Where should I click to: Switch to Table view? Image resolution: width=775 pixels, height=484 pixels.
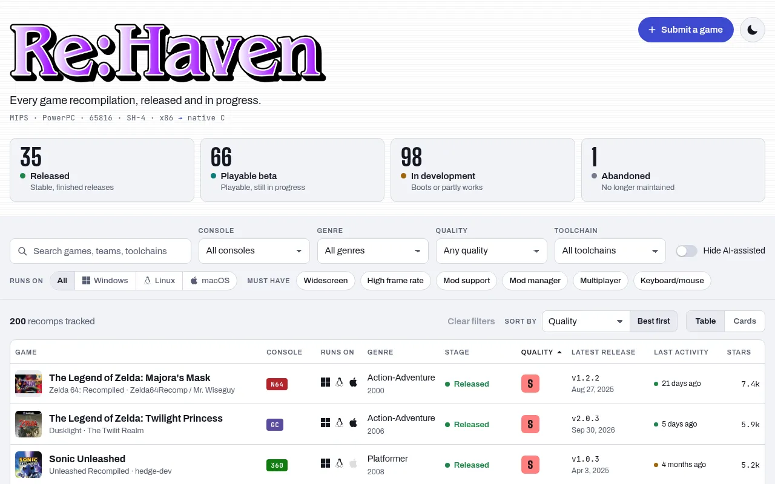click(705, 321)
